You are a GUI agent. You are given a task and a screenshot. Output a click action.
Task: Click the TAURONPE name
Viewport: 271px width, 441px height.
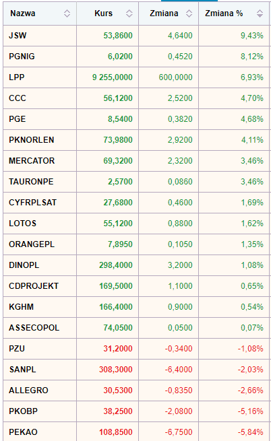31,181
